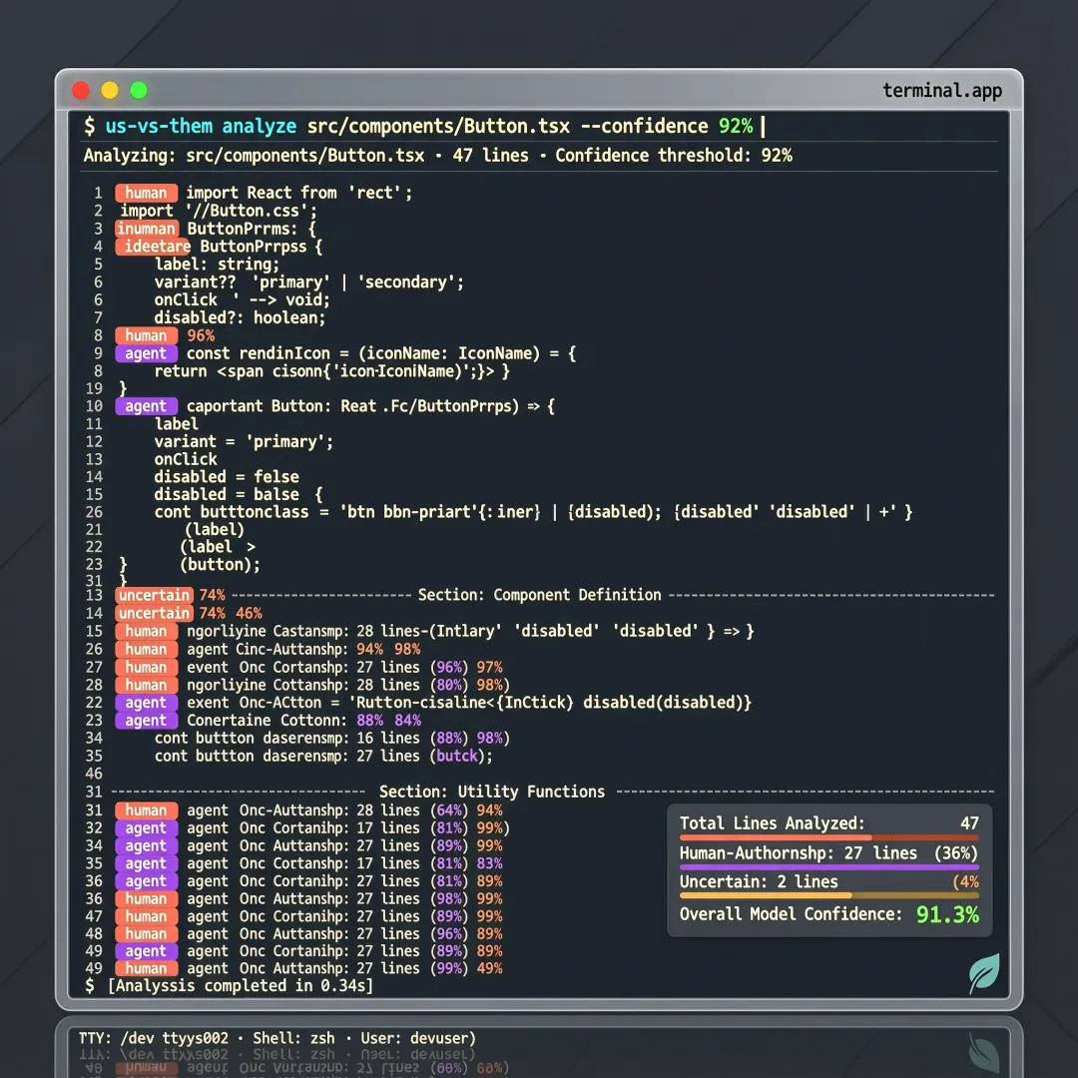Click the --confidence flag in the command

tap(644, 127)
